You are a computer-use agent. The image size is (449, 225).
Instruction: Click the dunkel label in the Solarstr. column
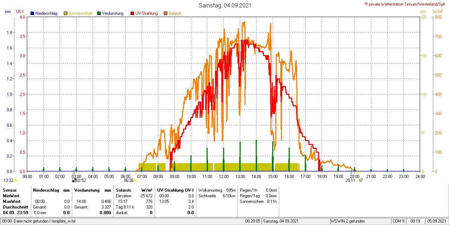[121, 213]
